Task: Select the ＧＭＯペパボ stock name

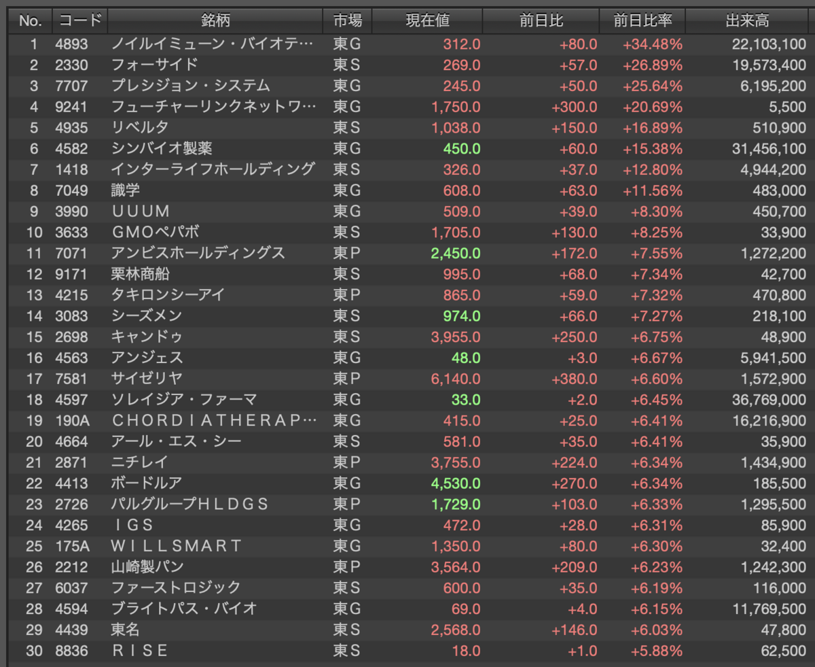Action: [x=156, y=233]
